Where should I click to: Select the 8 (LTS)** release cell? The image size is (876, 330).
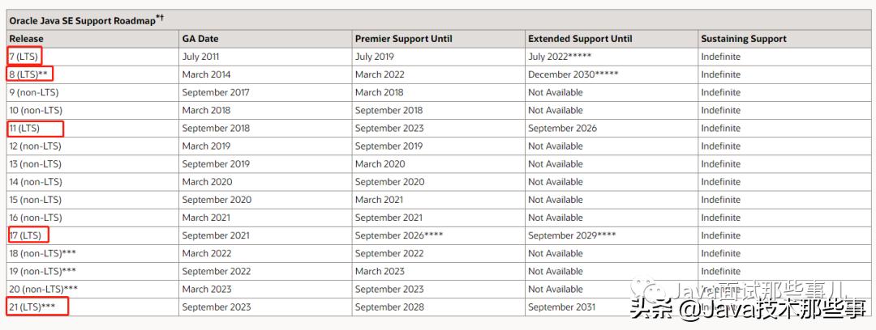pos(29,74)
